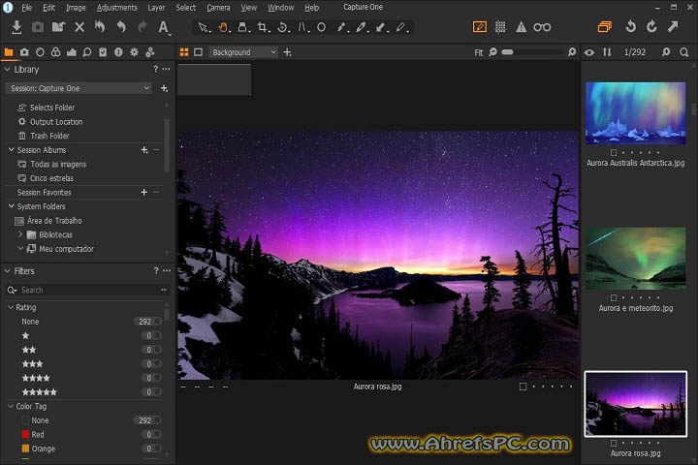The width and height of the screenshot is (698, 465).
Task: Collapse the Library panel
Action: click(7, 70)
